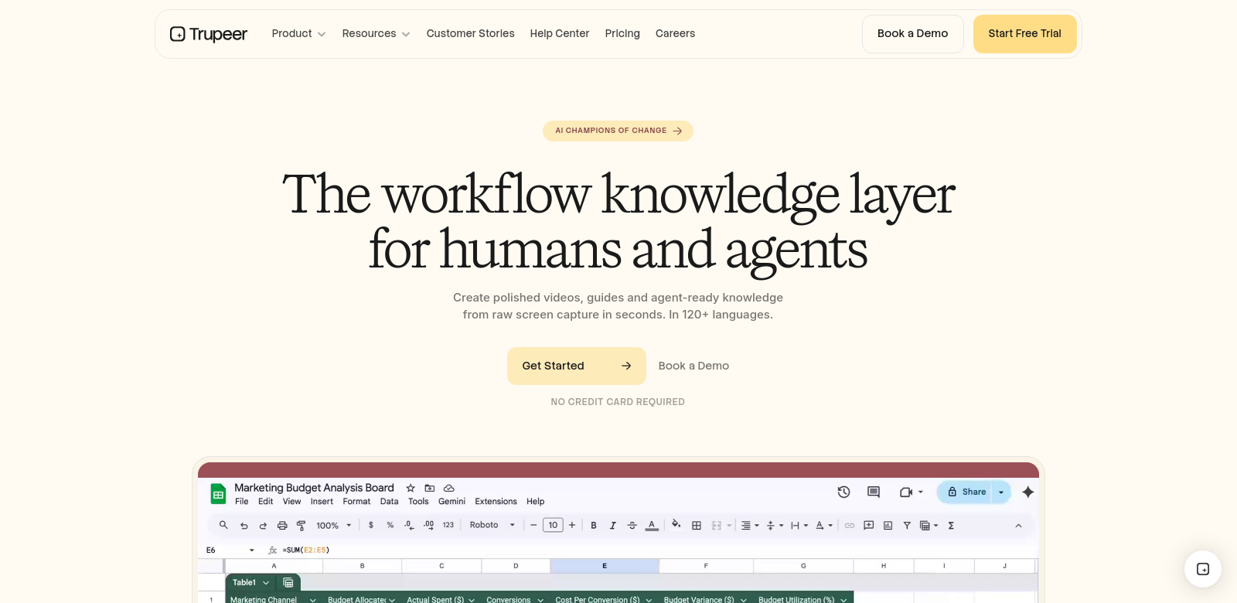Click the Gemini sparkle icon beside Share
The image size is (1237, 603).
pos(1028,492)
